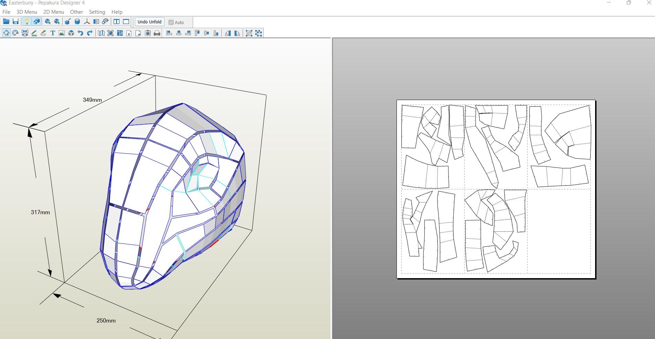The width and height of the screenshot is (655, 339).
Task: Open a file with the folder icon
Action: pos(6,21)
